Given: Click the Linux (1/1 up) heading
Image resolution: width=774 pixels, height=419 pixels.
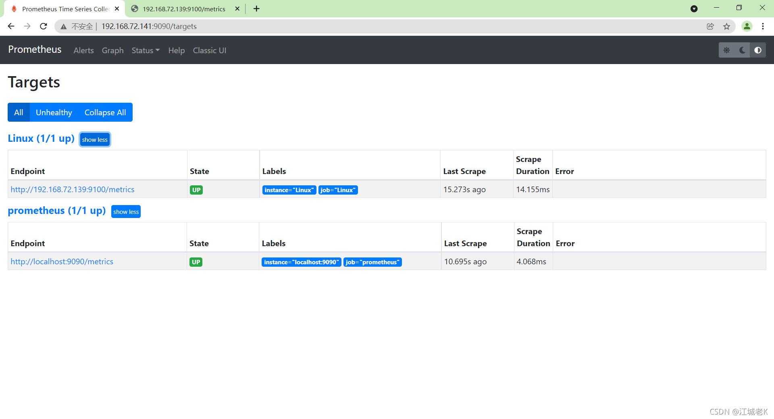Looking at the screenshot, I should tap(41, 139).
